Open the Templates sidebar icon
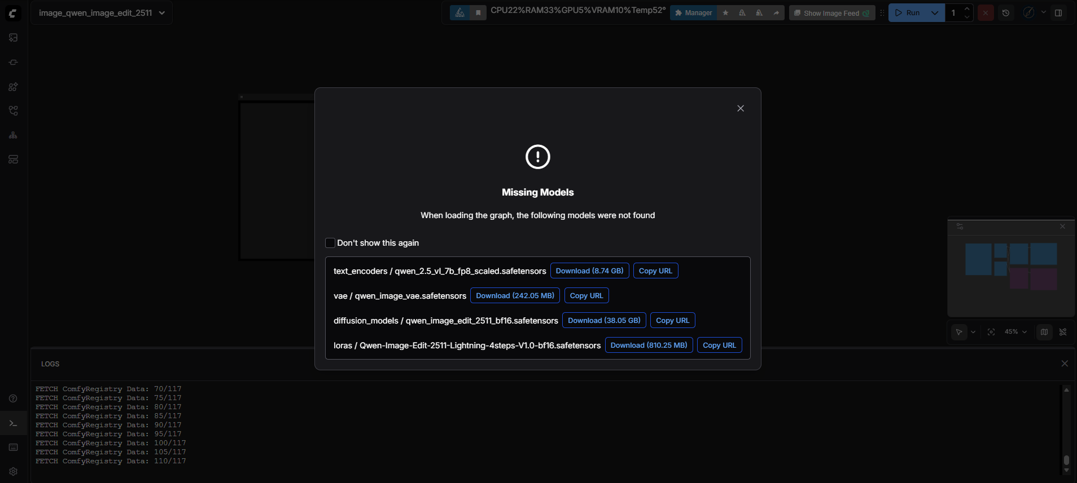The width and height of the screenshot is (1077, 483). click(13, 159)
